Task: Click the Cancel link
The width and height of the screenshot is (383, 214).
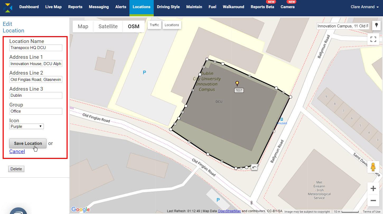Action: click(17, 152)
